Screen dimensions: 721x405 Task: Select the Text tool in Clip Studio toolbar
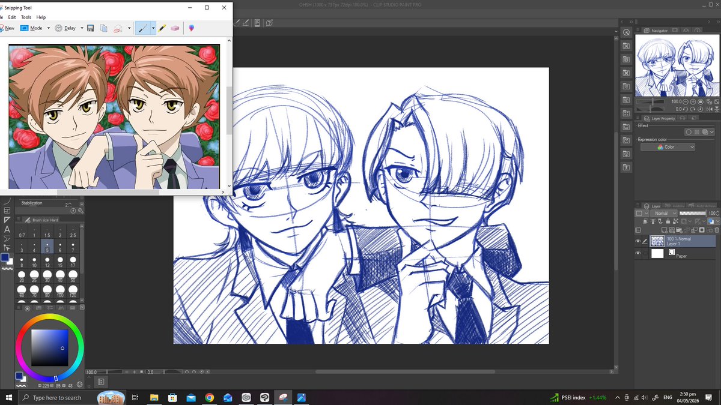7,229
